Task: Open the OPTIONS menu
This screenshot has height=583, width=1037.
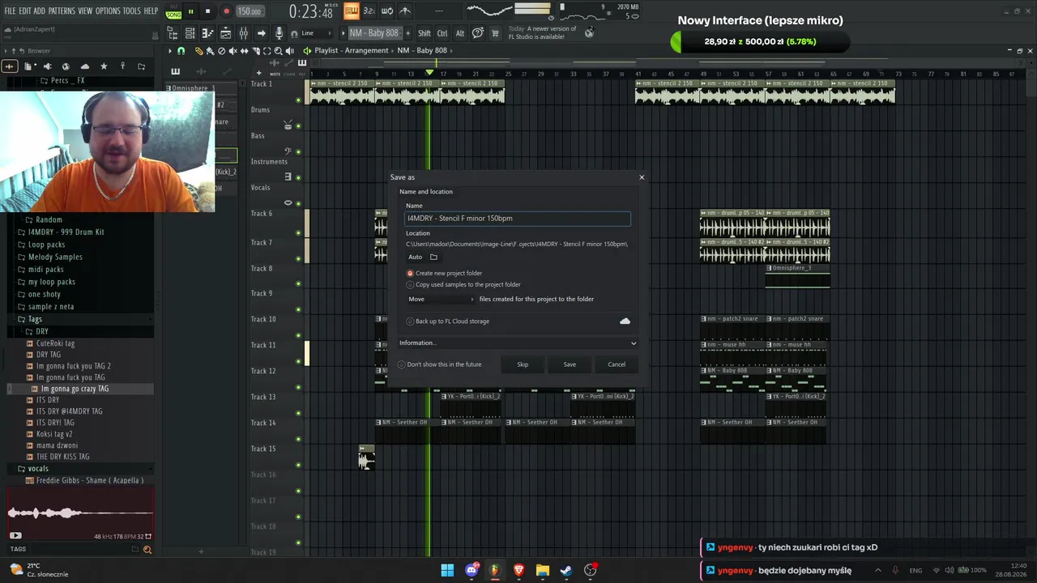Action: (x=108, y=11)
